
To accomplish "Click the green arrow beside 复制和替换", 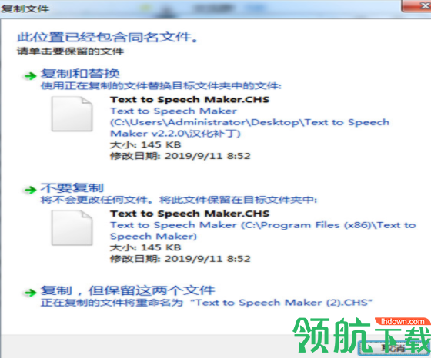I will tap(30, 75).
